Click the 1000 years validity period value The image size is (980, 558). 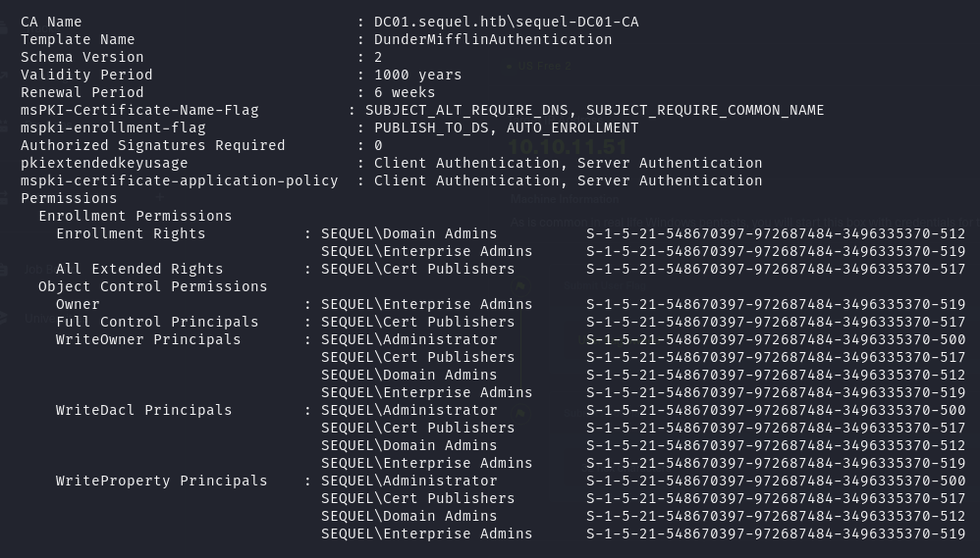coord(417,75)
